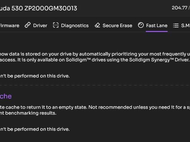Image resolution: width=190 pixels, height=142 pixels.
Task: Click the purple underline under Fast Lane
Action: [157, 31]
